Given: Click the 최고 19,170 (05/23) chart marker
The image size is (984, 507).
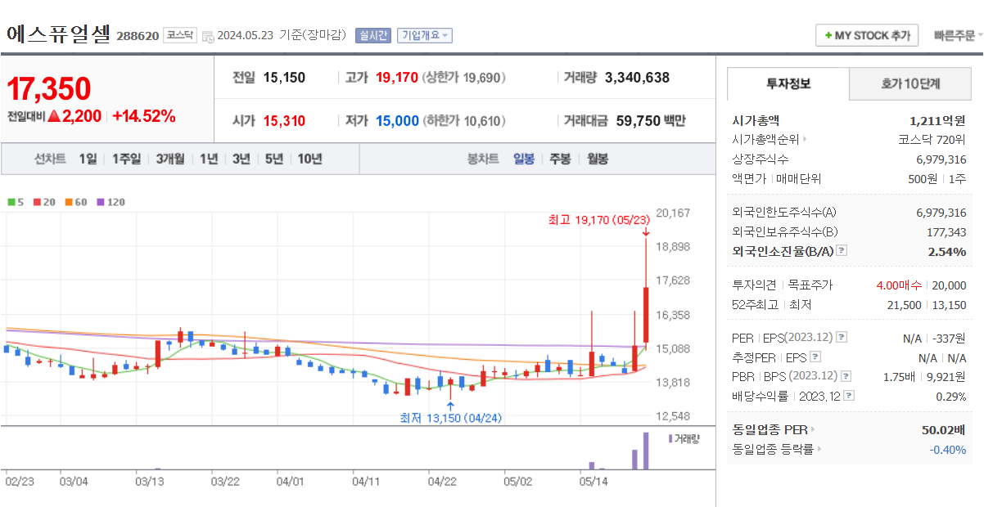Looking at the screenshot, I should coord(598,219).
